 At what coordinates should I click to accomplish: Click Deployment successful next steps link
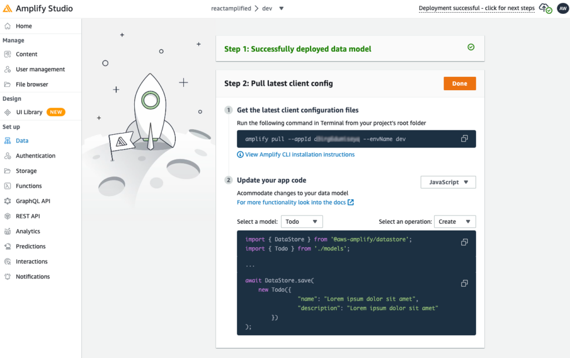pyautogui.click(x=476, y=8)
